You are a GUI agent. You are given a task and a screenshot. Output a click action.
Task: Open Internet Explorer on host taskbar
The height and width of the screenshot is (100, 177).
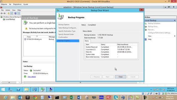coord(6,97)
